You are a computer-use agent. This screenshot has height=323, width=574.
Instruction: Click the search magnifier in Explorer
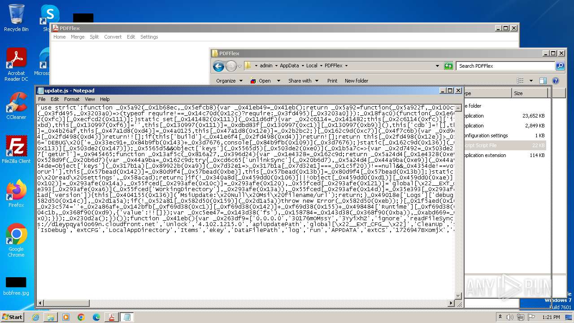click(560, 66)
